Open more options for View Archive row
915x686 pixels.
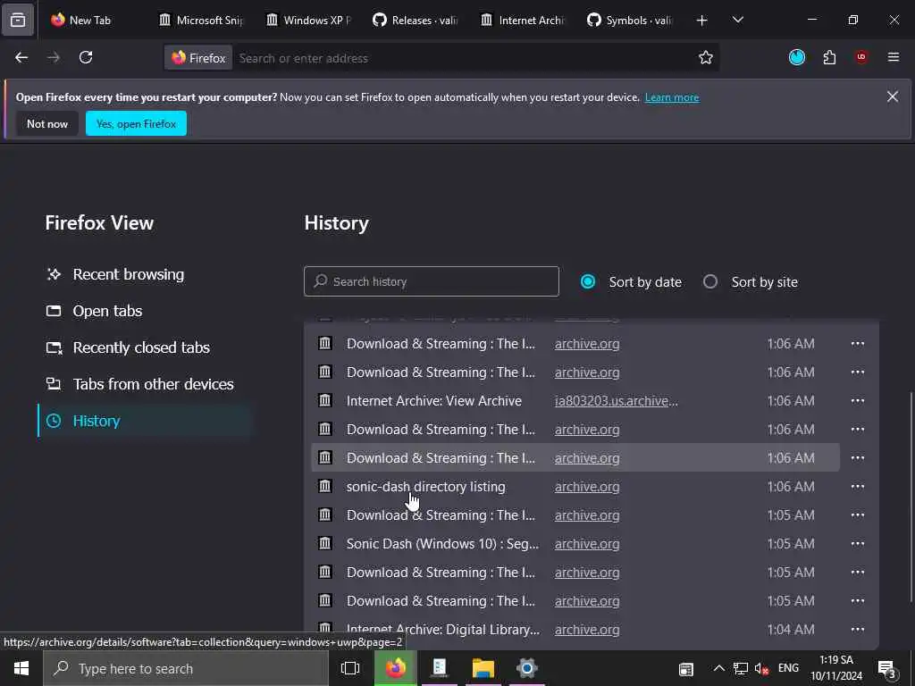pos(857,401)
